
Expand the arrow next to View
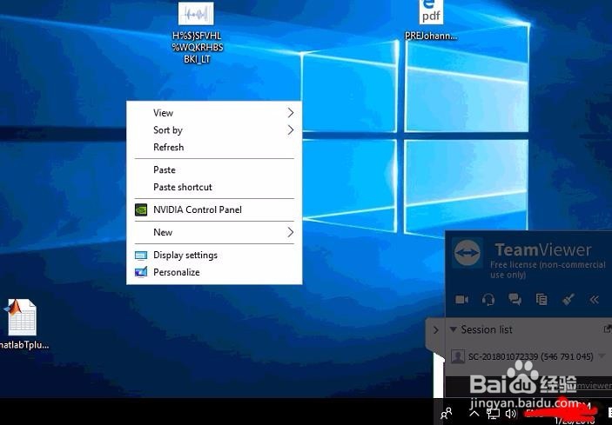[x=291, y=113]
